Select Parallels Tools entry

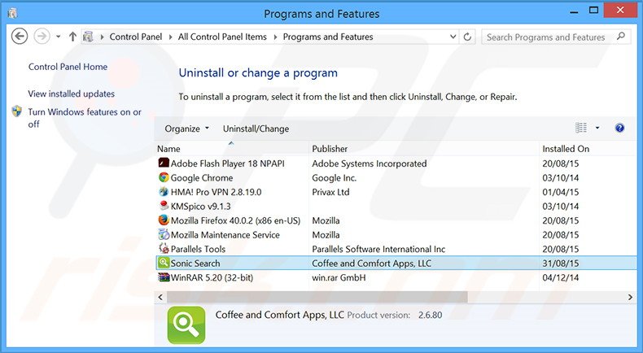click(198, 249)
